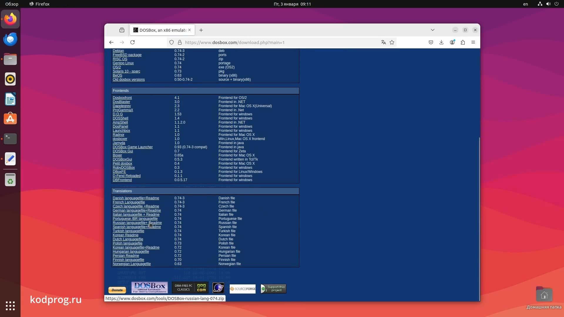Click the translate page icon
This screenshot has width=564, height=317.
click(x=383, y=42)
